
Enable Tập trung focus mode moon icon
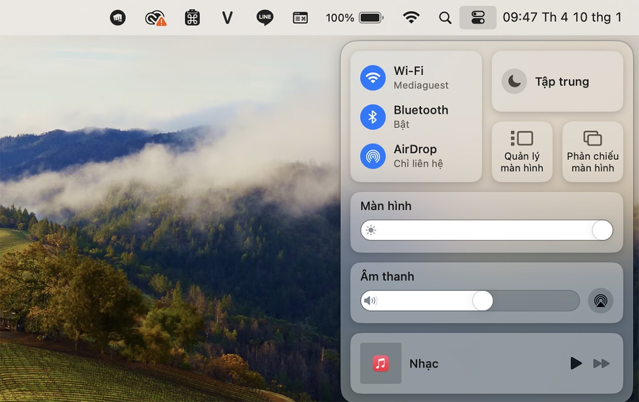(x=514, y=82)
